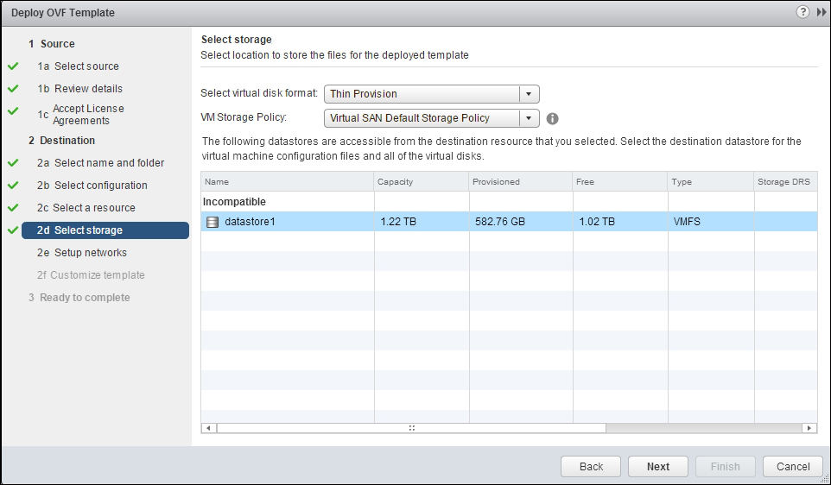Image resolution: width=831 pixels, height=485 pixels.
Task: Click the double-arrow expand icon in title bar
Action: coord(822,12)
